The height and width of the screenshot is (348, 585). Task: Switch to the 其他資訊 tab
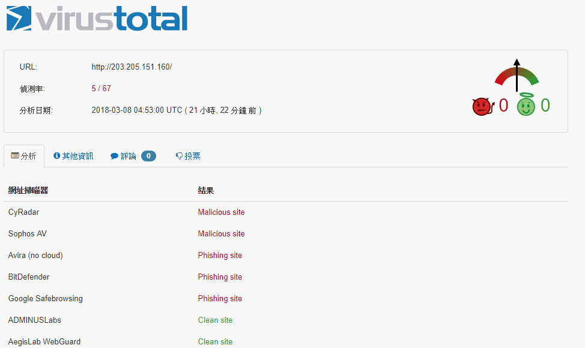point(73,156)
